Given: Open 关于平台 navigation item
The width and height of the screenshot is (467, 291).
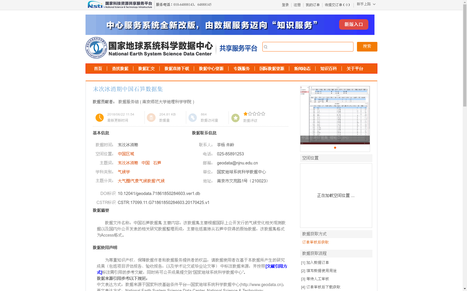Looking at the screenshot, I should pyautogui.click(x=355, y=69).
